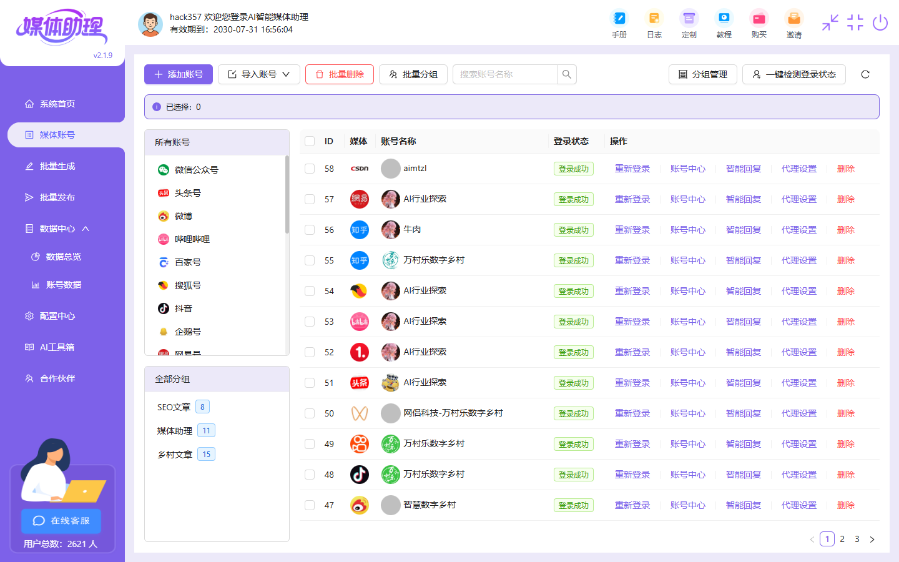This screenshot has height=562, width=899.
Task: Open the 邀请 invite icon
Action: click(793, 24)
